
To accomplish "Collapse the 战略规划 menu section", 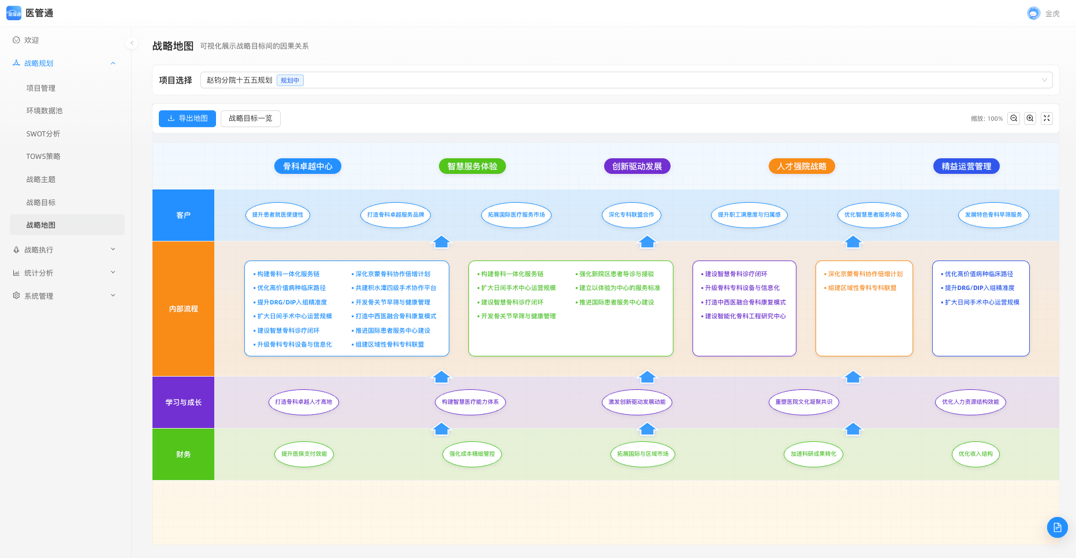I will pos(113,64).
